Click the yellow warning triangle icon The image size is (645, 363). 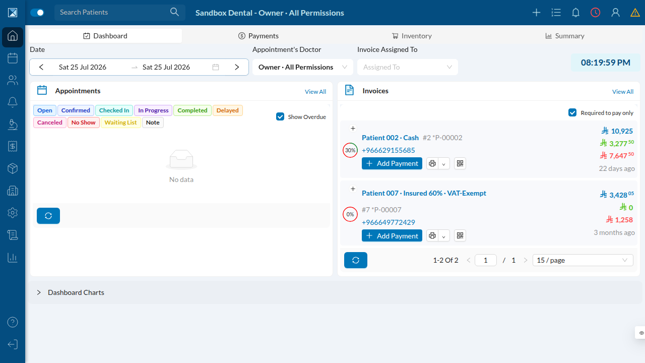point(635,13)
